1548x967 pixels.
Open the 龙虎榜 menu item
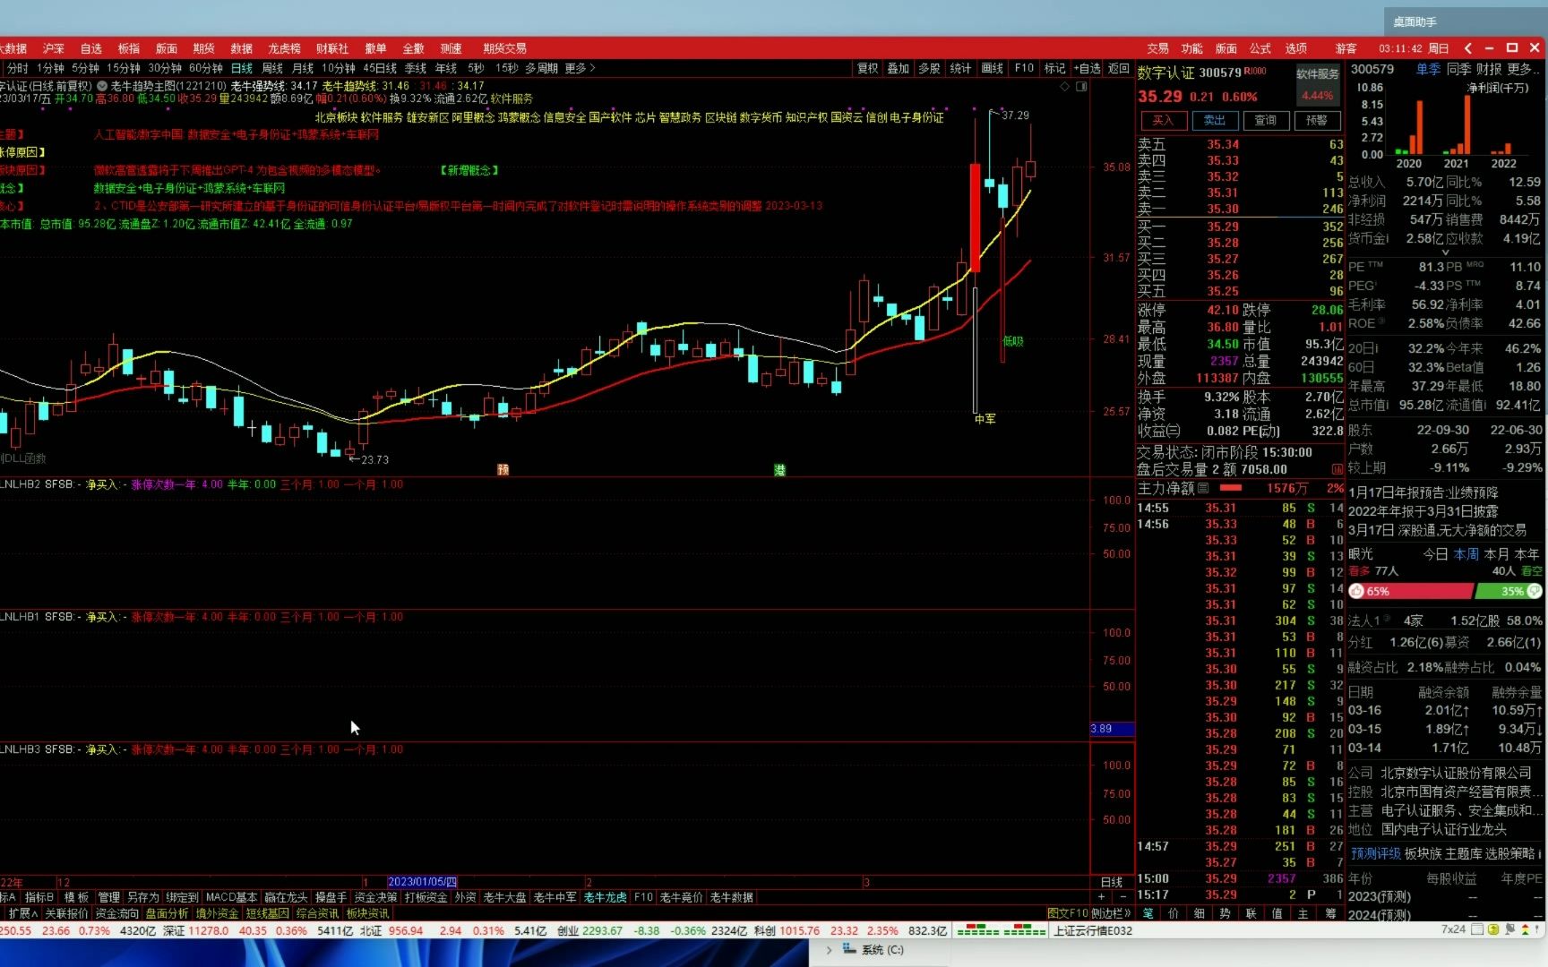(284, 48)
